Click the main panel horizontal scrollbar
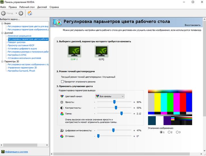Viewport: 206px width, 156px height. [x=121, y=154]
